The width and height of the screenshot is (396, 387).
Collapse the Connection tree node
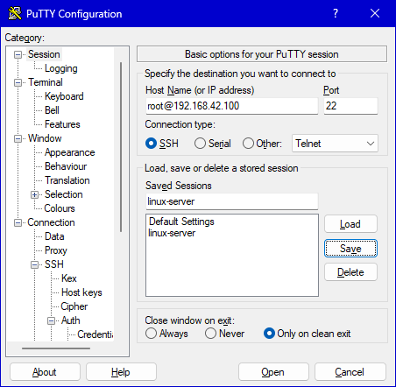point(18,222)
